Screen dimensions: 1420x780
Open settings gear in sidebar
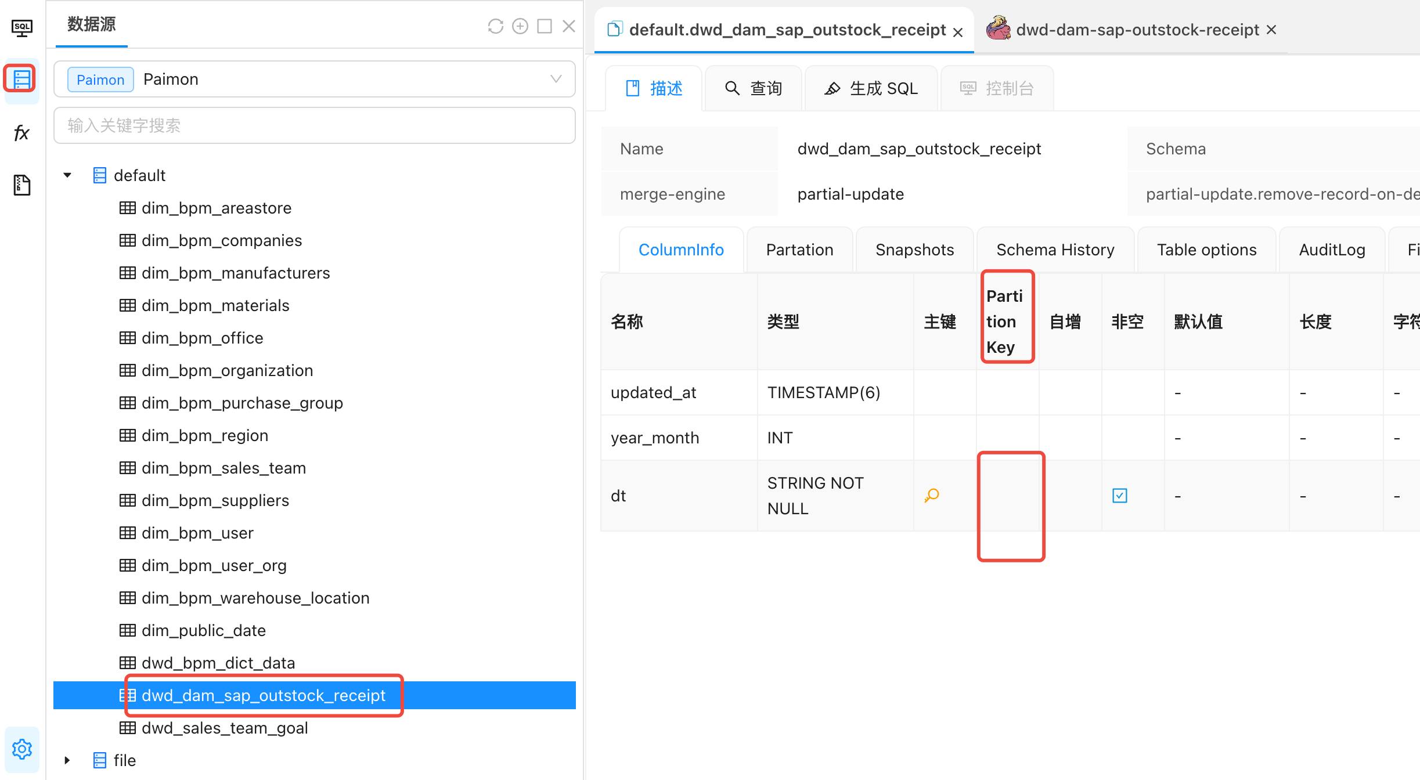click(x=22, y=749)
